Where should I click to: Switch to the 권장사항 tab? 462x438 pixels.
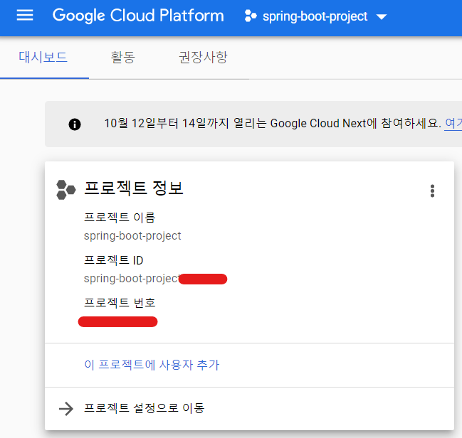pos(203,57)
